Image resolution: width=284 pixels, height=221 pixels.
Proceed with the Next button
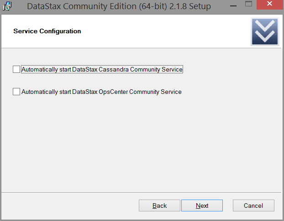click(x=202, y=206)
